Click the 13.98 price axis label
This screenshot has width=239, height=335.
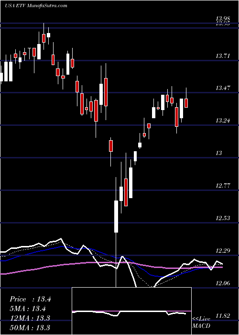pyautogui.click(x=223, y=19)
